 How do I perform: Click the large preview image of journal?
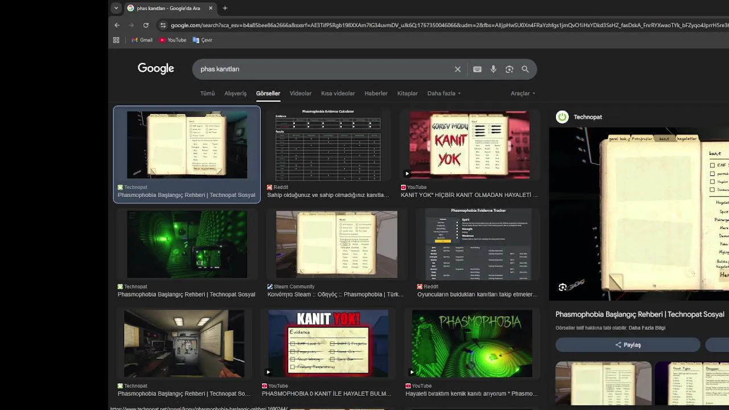click(639, 214)
